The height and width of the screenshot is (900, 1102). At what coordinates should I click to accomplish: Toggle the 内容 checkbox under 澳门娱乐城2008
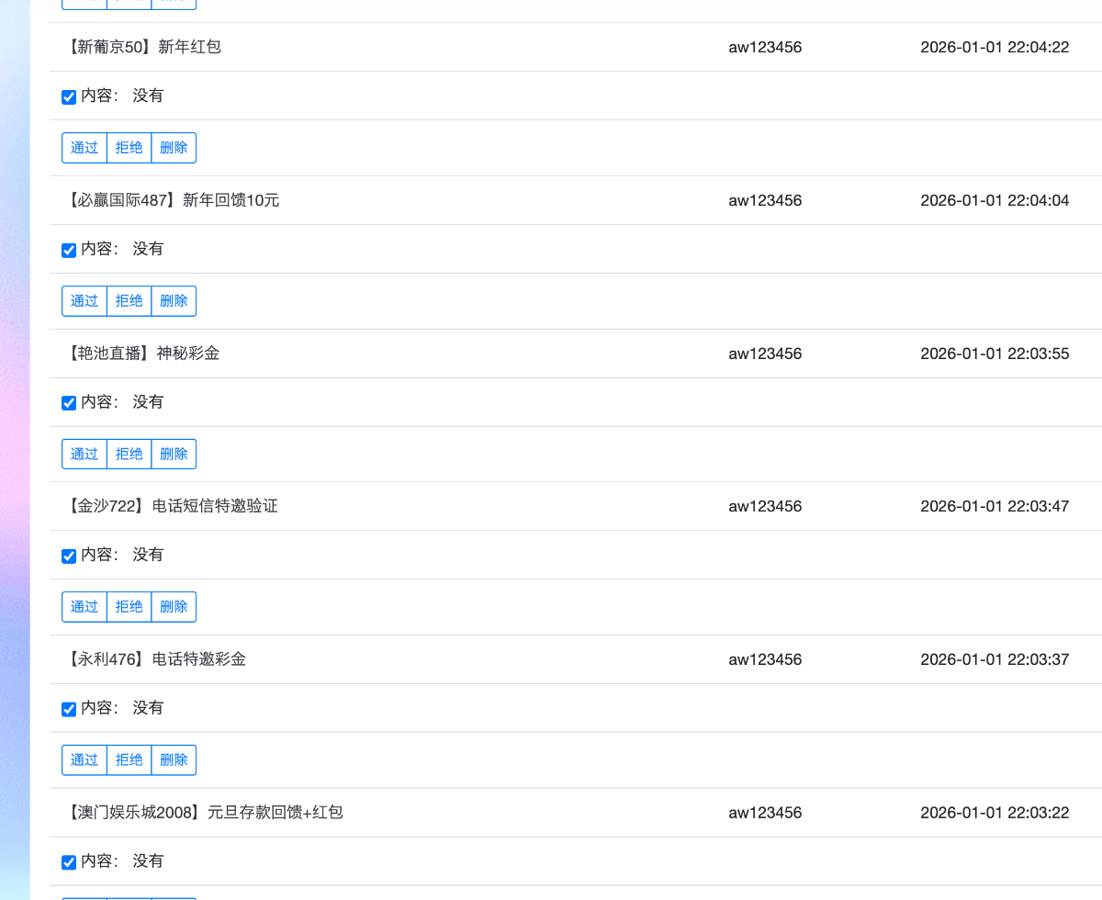point(69,862)
